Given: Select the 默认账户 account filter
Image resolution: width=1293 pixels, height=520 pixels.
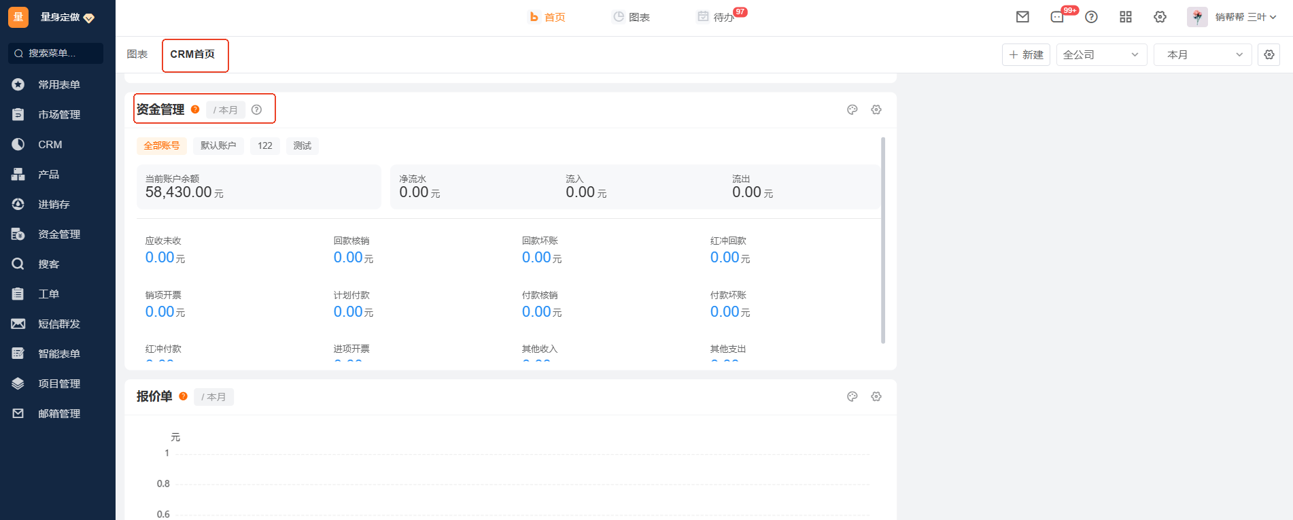Looking at the screenshot, I should [218, 145].
